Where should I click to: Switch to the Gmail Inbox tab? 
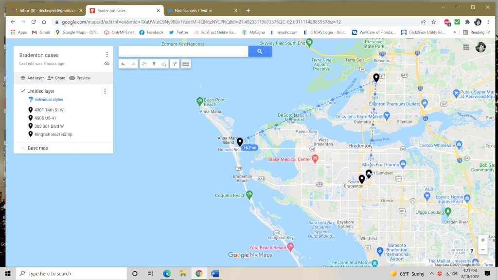pos(44,10)
